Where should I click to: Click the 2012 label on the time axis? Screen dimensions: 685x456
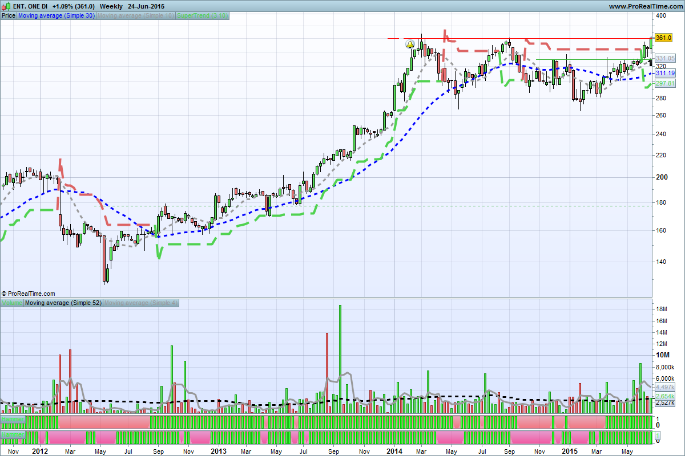tap(39, 451)
